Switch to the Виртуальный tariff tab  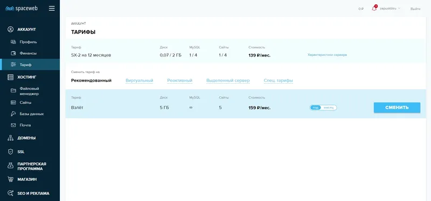click(x=140, y=80)
